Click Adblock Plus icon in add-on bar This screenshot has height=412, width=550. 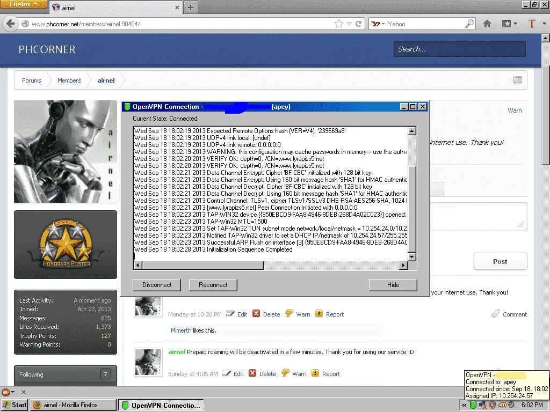(x=5, y=392)
